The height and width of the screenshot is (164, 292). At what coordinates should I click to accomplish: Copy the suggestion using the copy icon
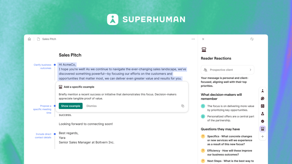[x=182, y=106]
